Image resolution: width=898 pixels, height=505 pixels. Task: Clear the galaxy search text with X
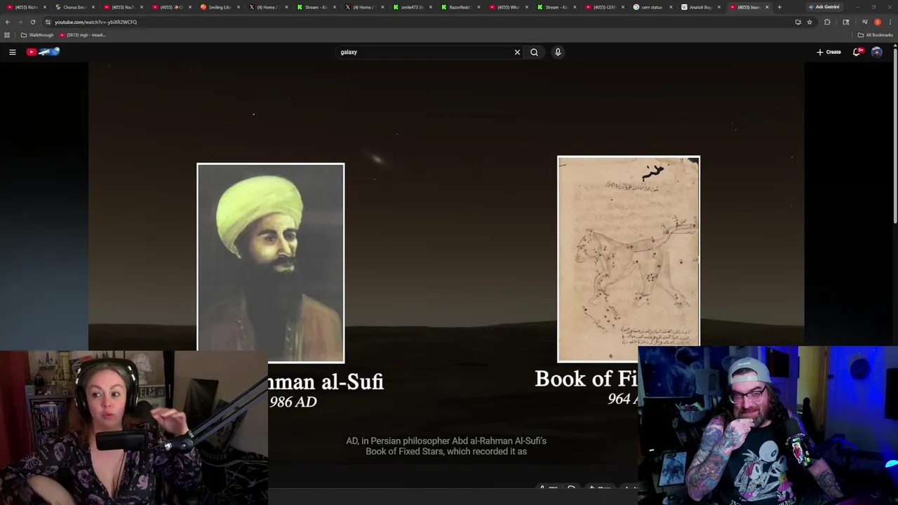click(x=517, y=52)
